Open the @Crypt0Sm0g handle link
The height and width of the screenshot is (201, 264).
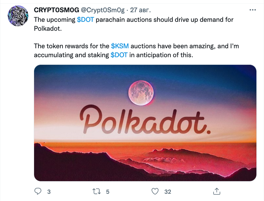tap(103, 10)
